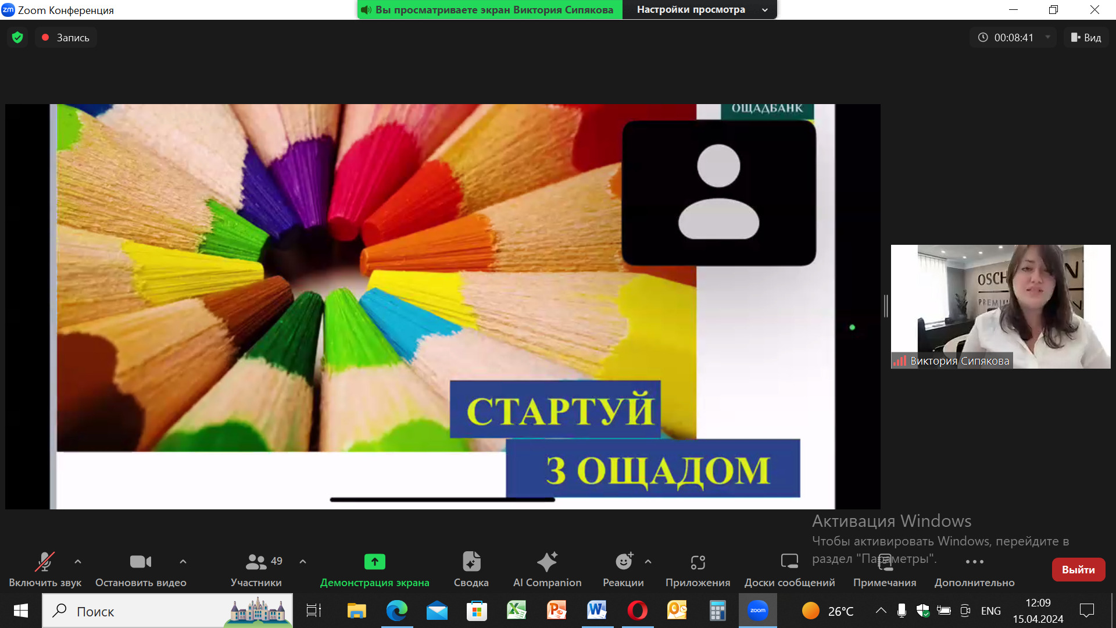Open the Reactions smiley icon
The width and height of the screenshot is (1116, 628).
(623, 562)
